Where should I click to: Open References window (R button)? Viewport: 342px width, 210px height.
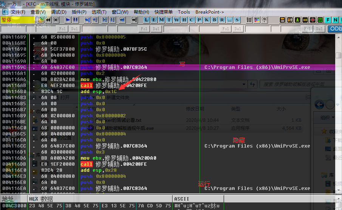pyautogui.click(x=222, y=20)
